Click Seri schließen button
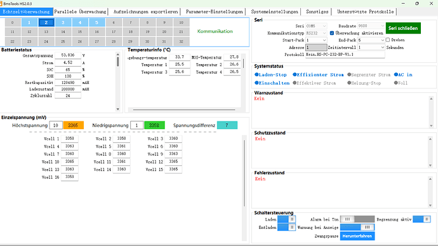This screenshot has width=438, height=246. pos(403,28)
